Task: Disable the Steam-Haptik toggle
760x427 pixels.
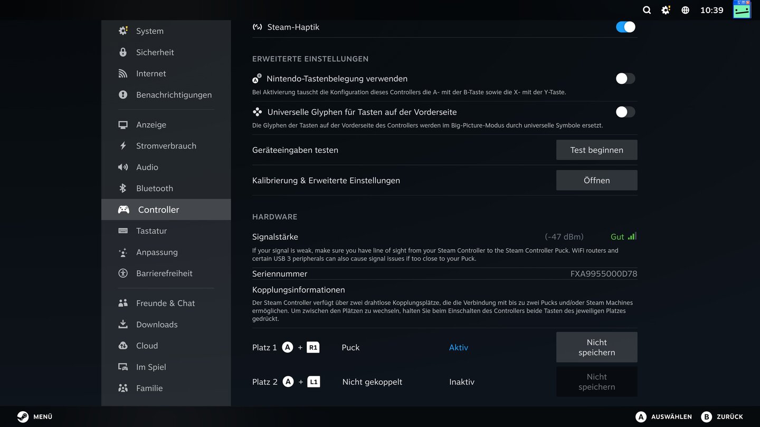Action: pos(625,27)
